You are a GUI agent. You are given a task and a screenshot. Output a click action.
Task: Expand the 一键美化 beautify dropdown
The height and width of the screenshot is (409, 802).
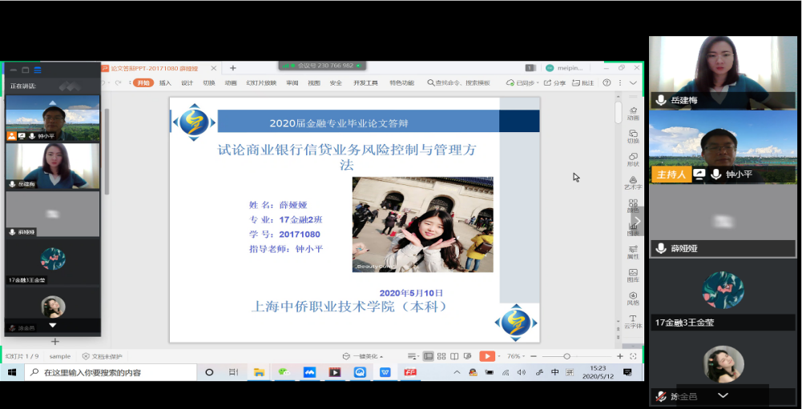coord(363,356)
